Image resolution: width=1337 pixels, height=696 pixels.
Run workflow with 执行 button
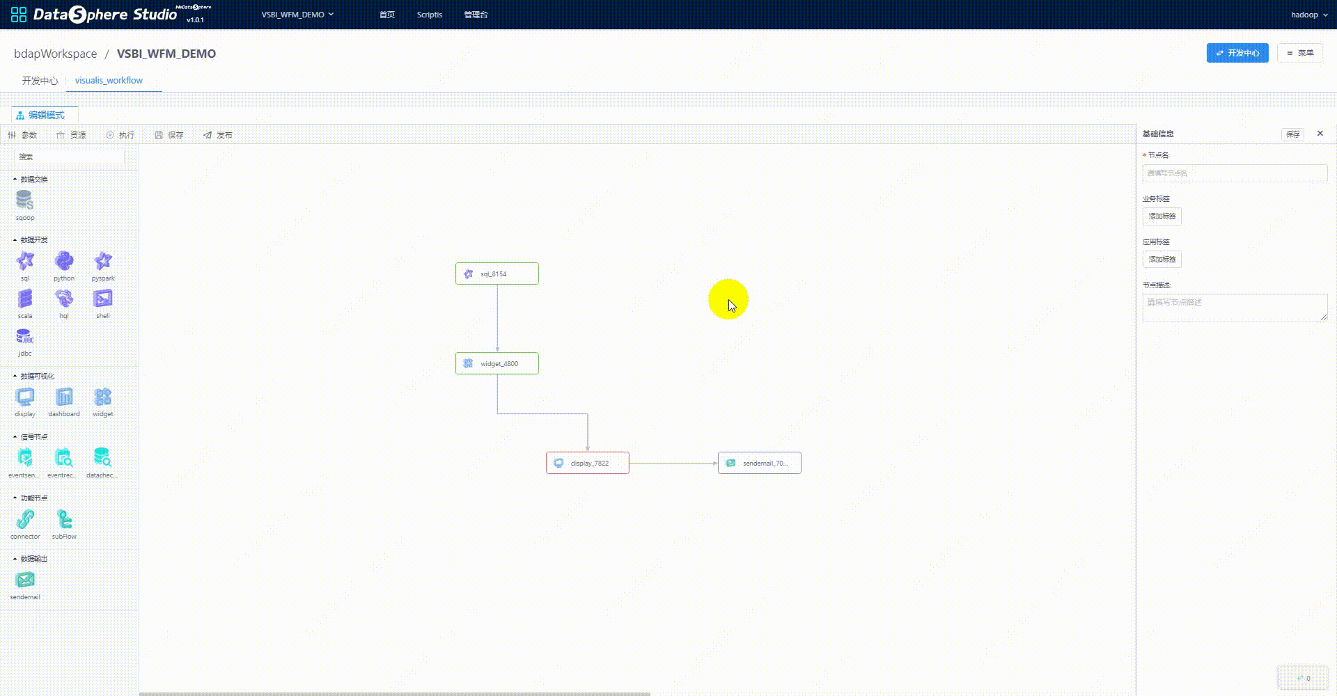coord(120,135)
